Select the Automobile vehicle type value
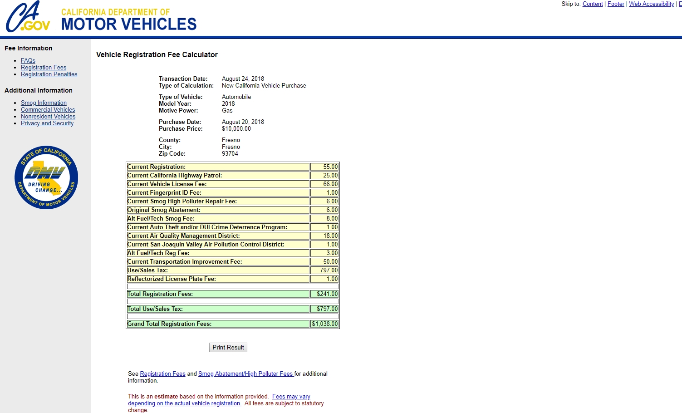Image resolution: width=682 pixels, height=413 pixels. click(x=236, y=97)
